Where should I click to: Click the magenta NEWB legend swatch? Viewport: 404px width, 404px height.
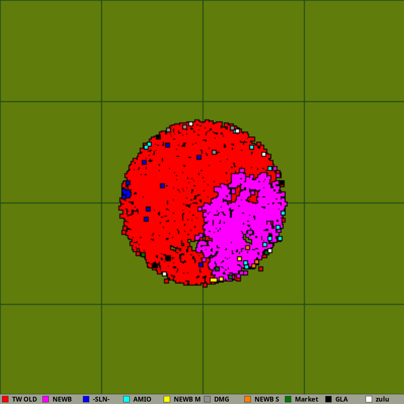(x=46, y=399)
